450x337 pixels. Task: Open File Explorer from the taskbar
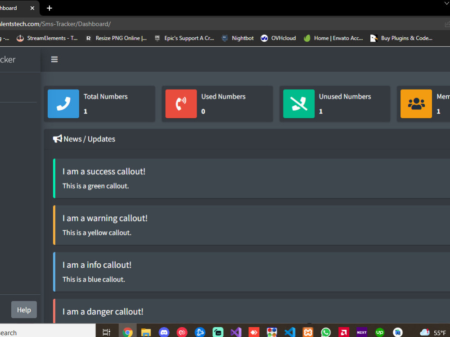pyautogui.click(x=146, y=332)
